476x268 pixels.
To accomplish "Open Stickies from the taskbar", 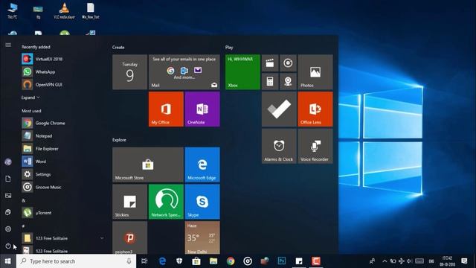I will 299,261.
